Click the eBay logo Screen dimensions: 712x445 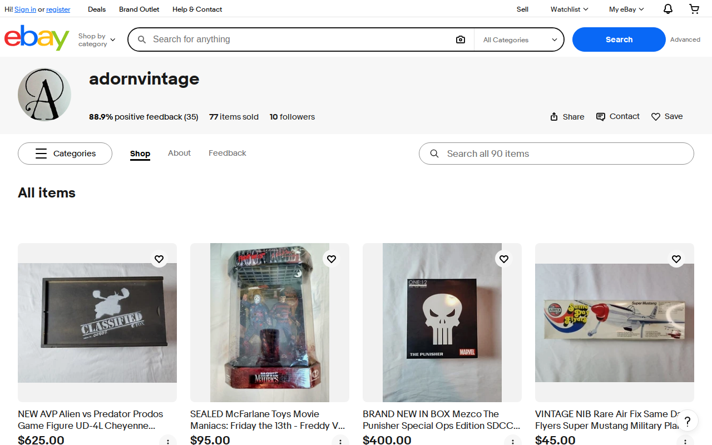37,38
